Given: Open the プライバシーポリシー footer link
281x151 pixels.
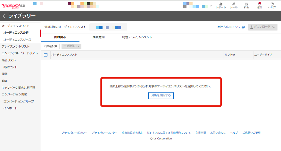Looking at the screenshot, I should point(74,132).
